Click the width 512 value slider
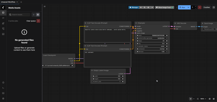This screenshot has height=102, width=217. click(x=108, y=76)
